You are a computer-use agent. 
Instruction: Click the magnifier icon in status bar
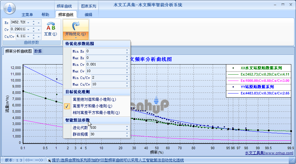49,160
